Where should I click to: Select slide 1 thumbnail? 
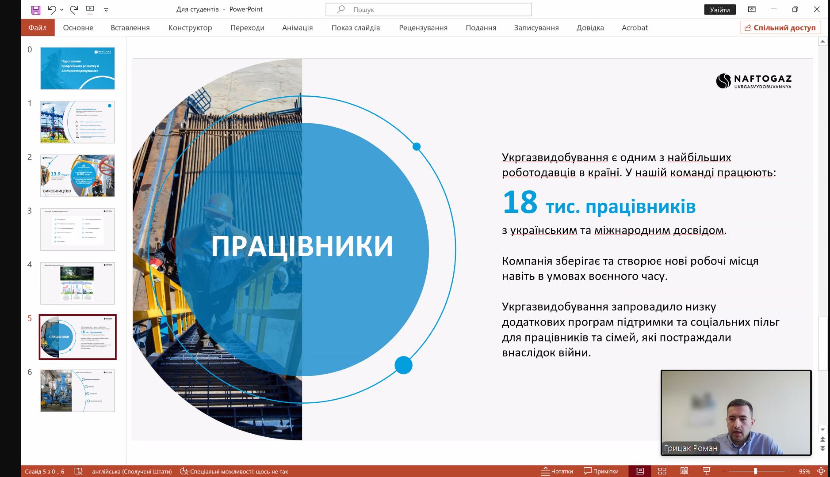coord(78,122)
